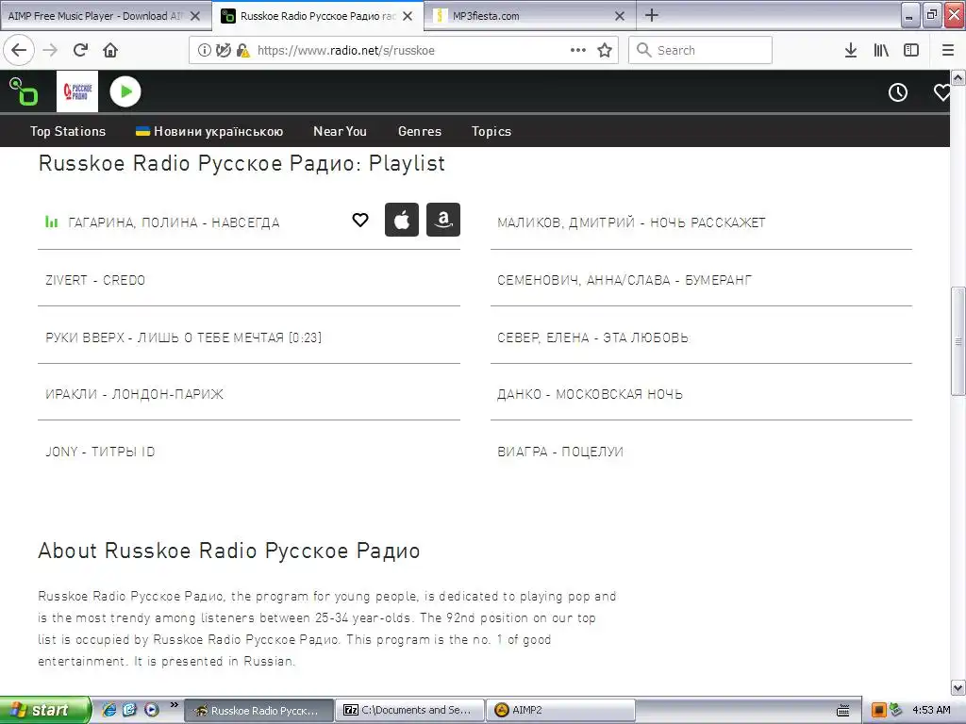Open a new tab with the plus button

coord(652,15)
